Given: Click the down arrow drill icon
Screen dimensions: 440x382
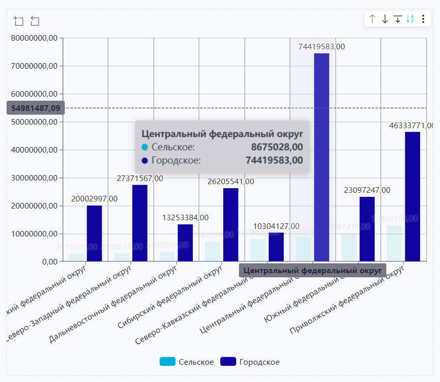Looking at the screenshot, I should coord(385,19).
